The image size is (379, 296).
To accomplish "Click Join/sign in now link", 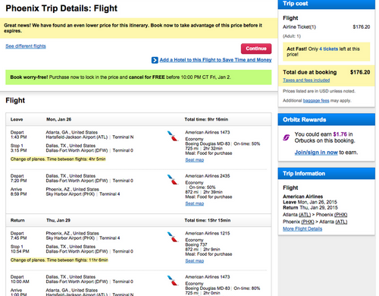I will coord(316,153).
